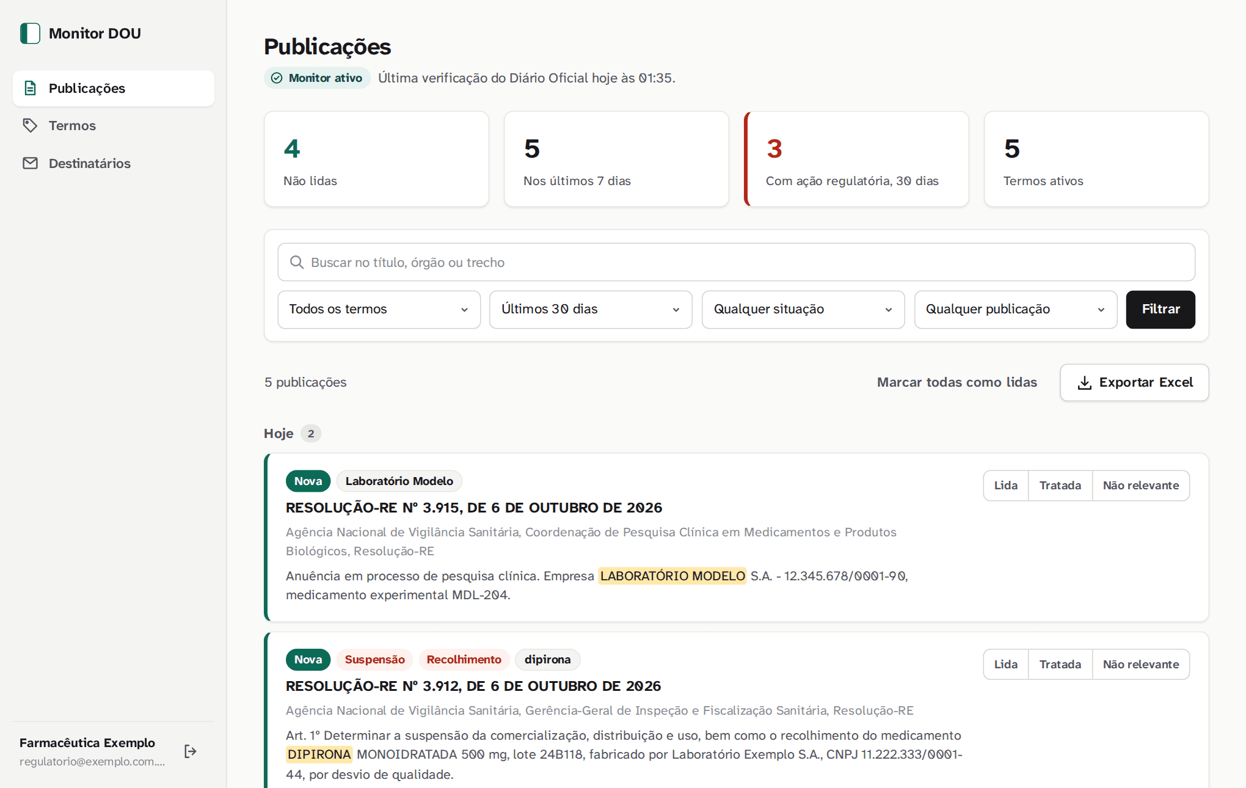Image resolution: width=1246 pixels, height=788 pixels.
Task: Focus the Buscar no título search field
Action: point(736,262)
